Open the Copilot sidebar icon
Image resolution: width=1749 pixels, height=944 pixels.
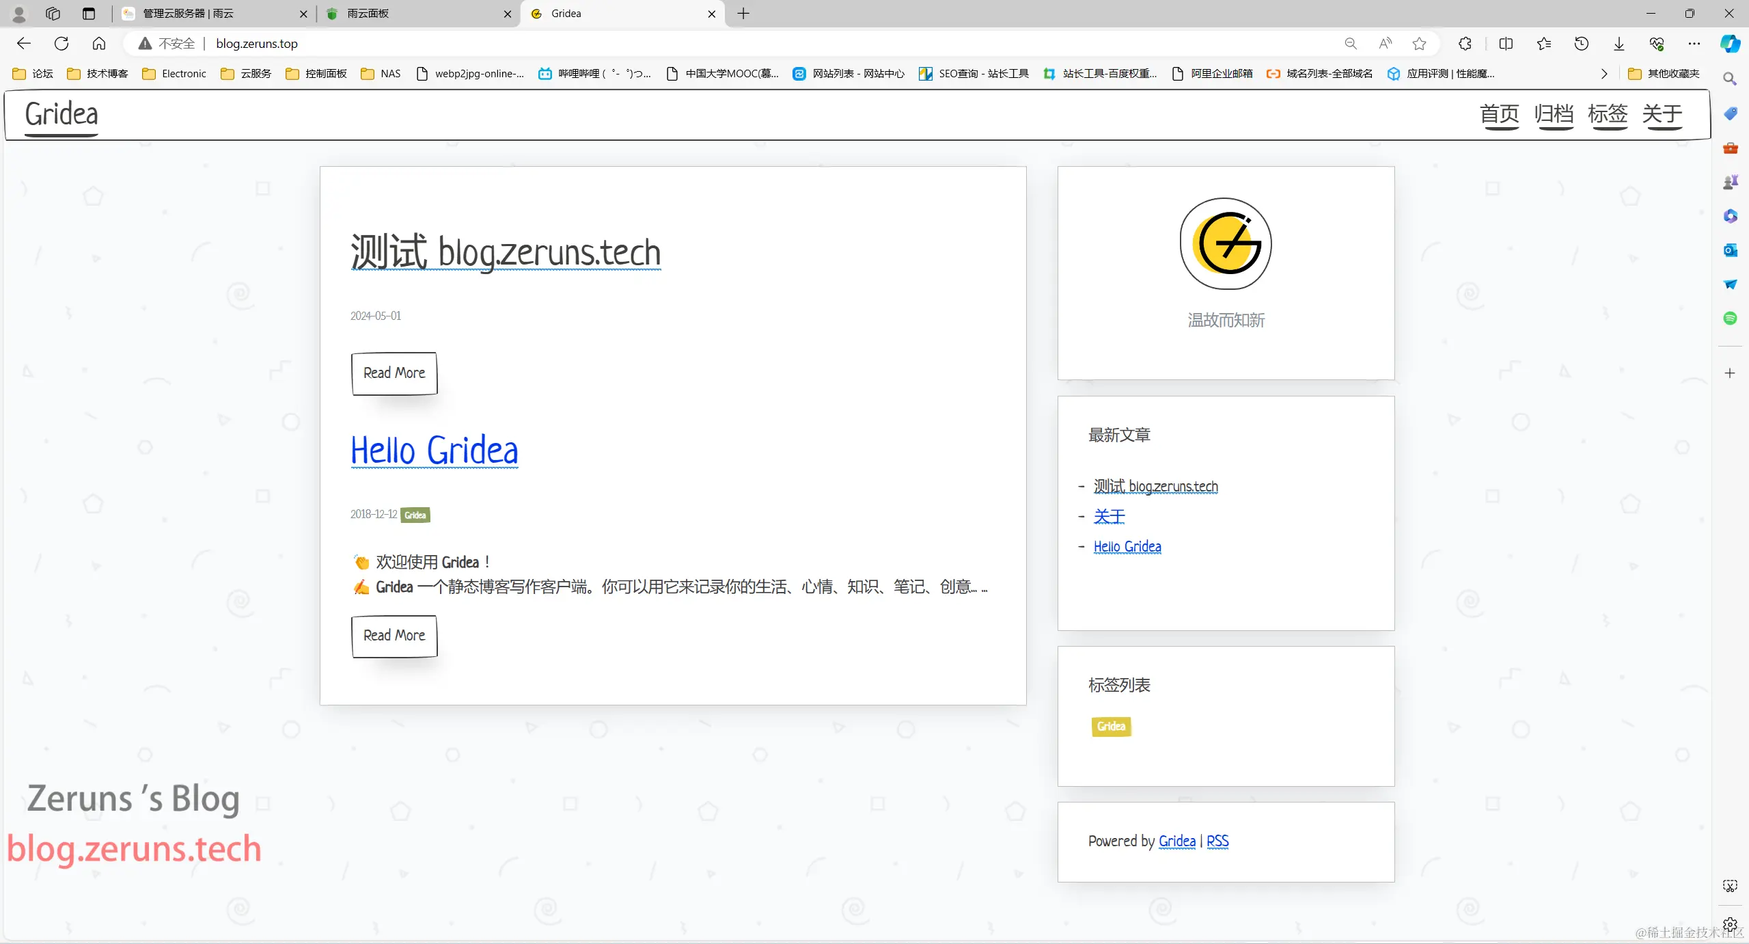pos(1730,44)
